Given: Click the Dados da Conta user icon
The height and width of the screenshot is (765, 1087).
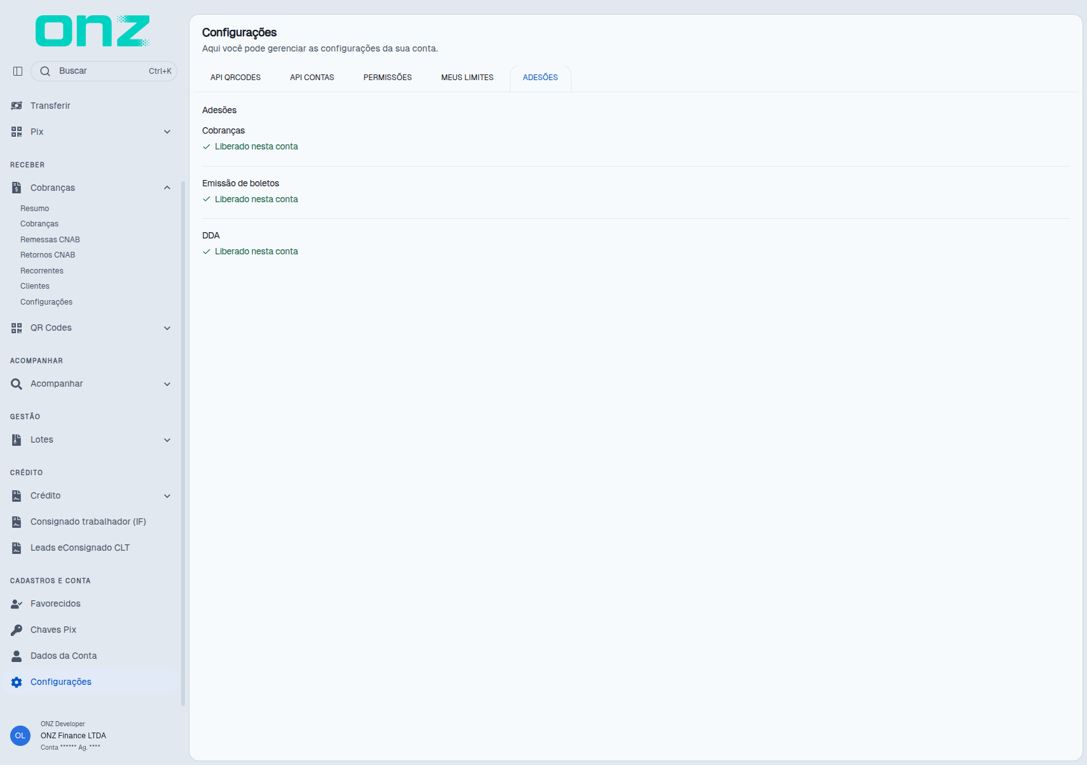Looking at the screenshot, I should coord(17,656).
